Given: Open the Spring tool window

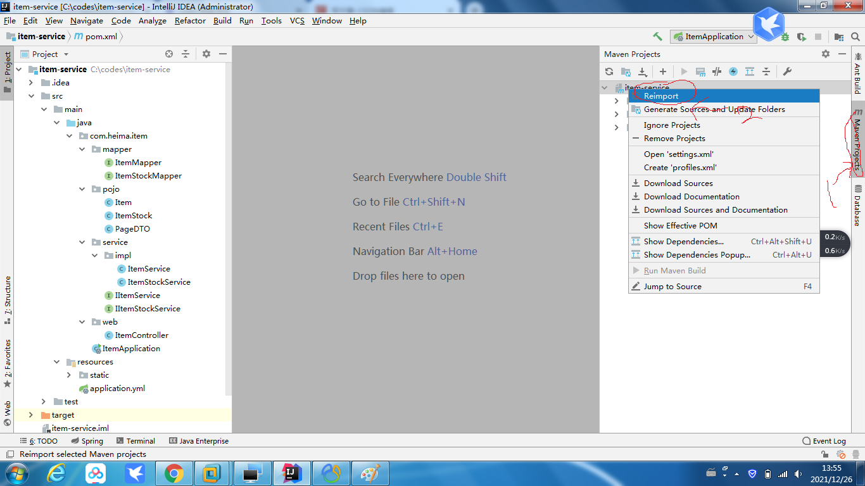Looking at the screenshot, I should point(87,441).
